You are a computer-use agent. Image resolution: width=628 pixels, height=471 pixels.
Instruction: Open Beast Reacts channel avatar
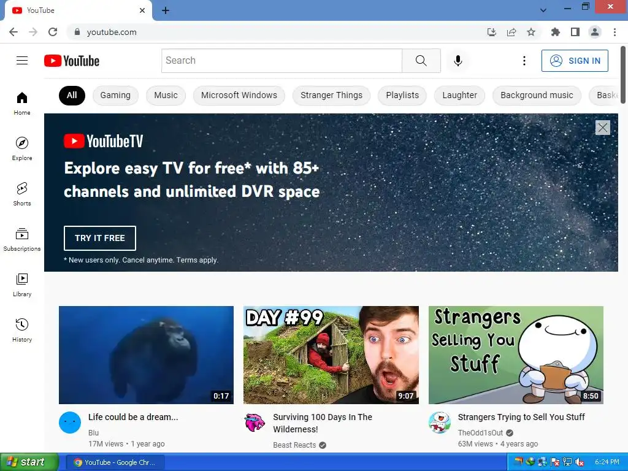255,423
